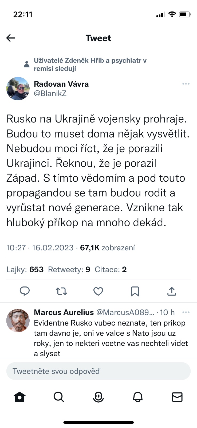Share the tweet via the upload icon
This screenshot has width=197, height=428.
point(172,291)
